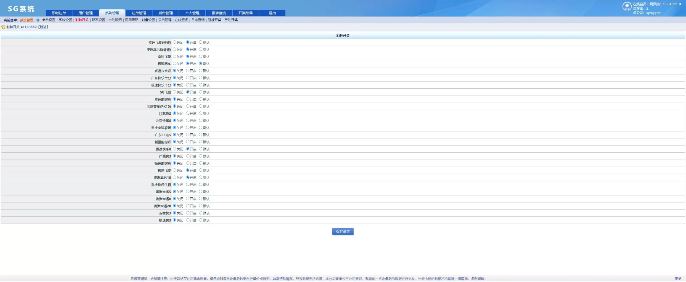Open the 赔率设置 submenu link

coord(98,20)
